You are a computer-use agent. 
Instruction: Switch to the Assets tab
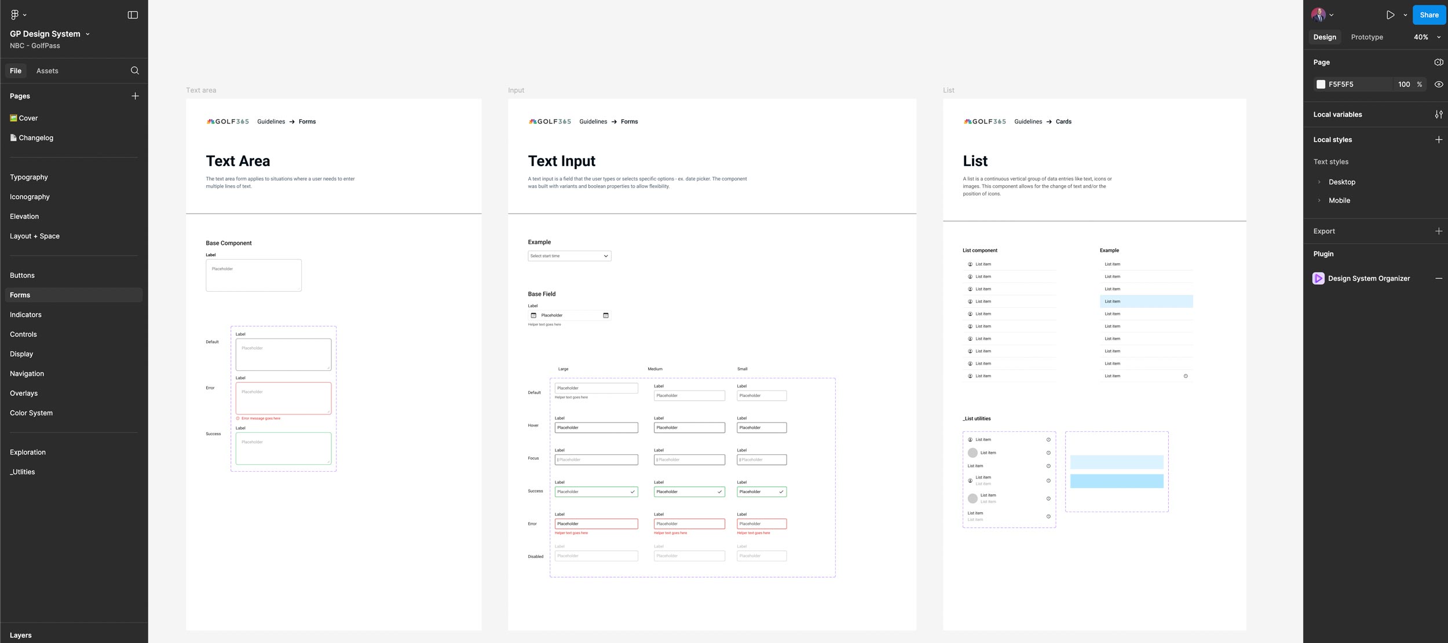pos(47,71)
